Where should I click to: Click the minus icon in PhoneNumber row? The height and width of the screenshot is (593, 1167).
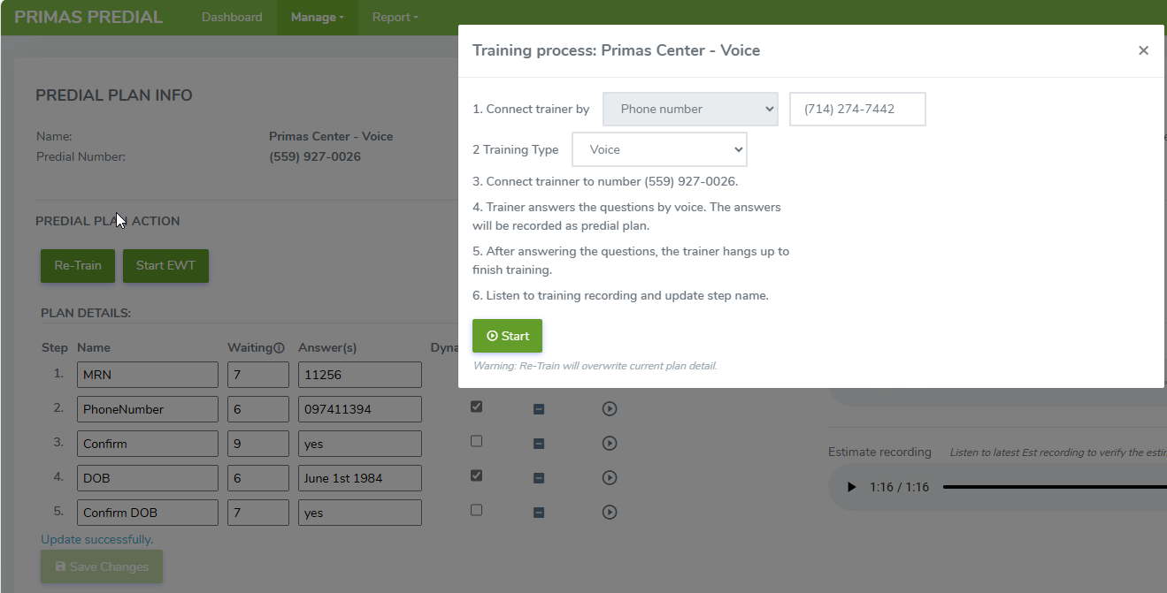(x=539, y=409)
